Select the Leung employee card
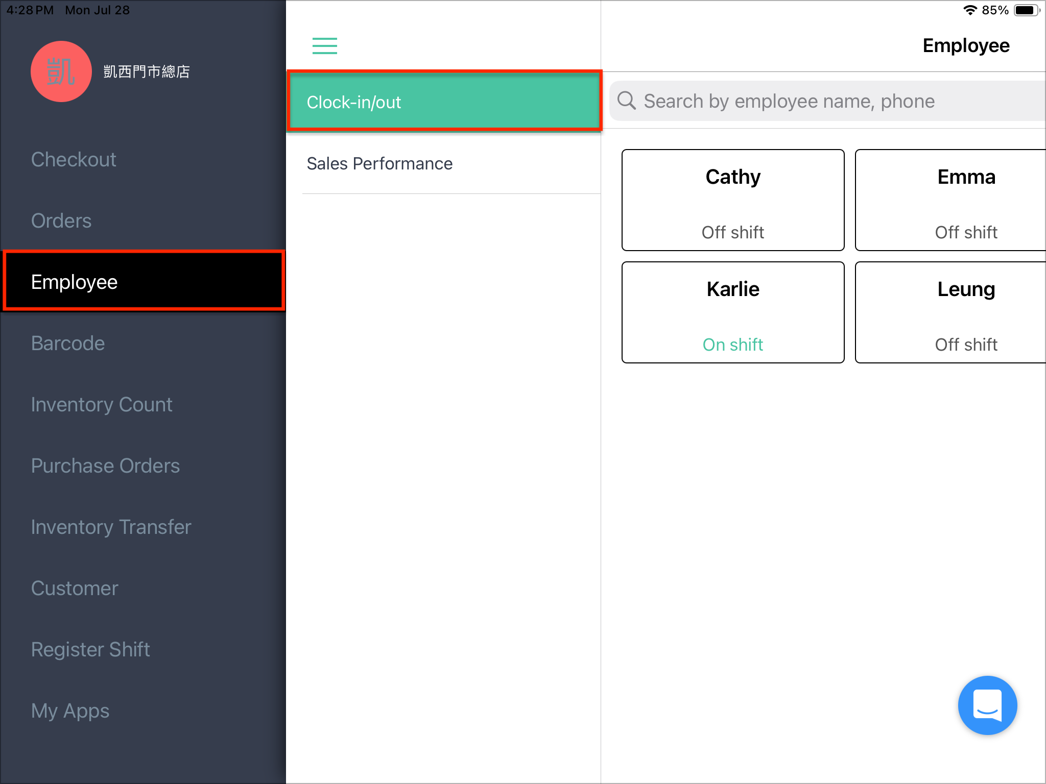This screenshot has height=784, width=1046. pyautogui.click(x=950, y=312)
